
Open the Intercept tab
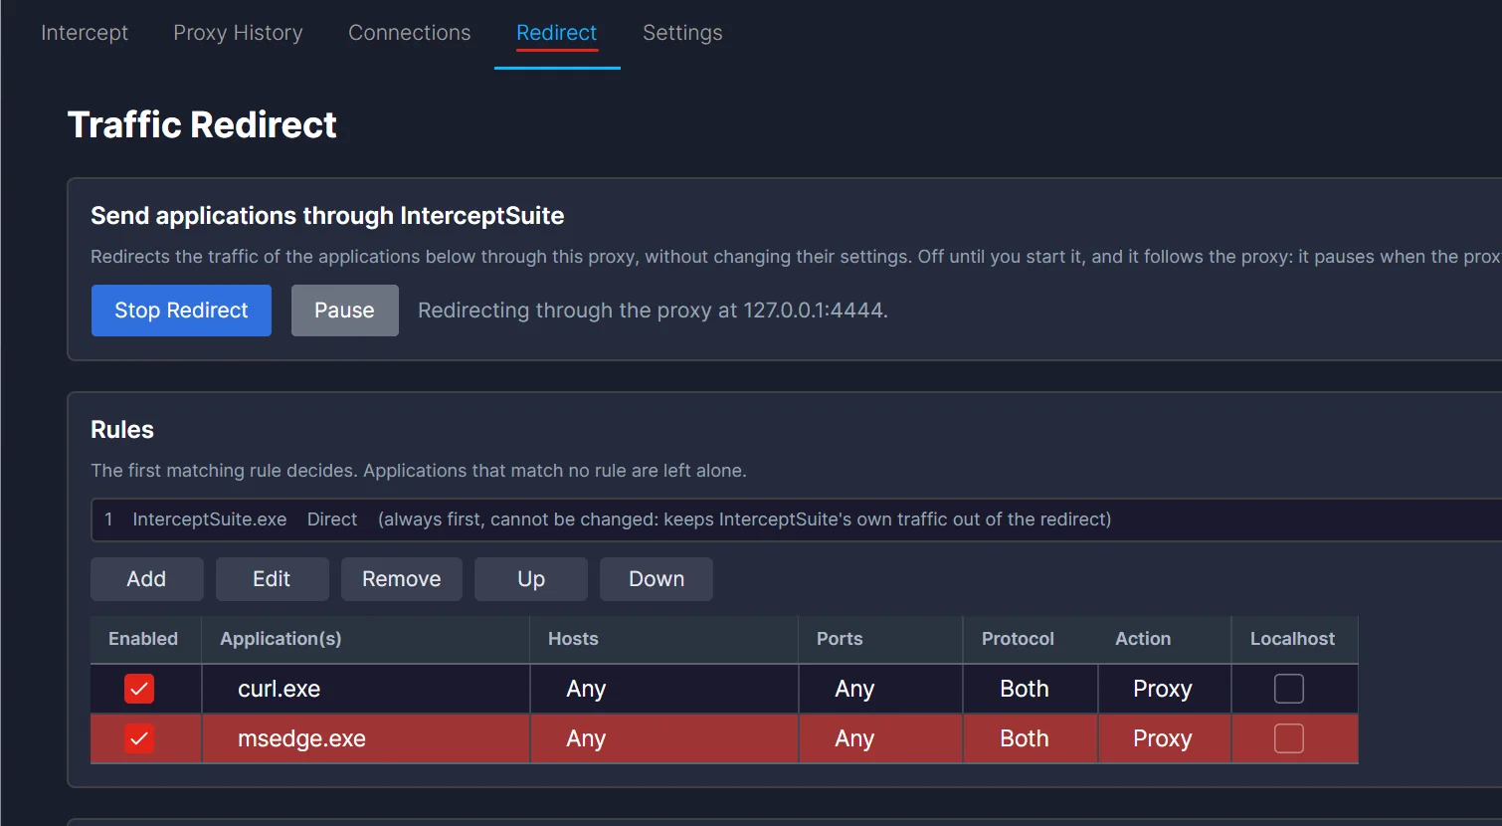click(85, 33)
